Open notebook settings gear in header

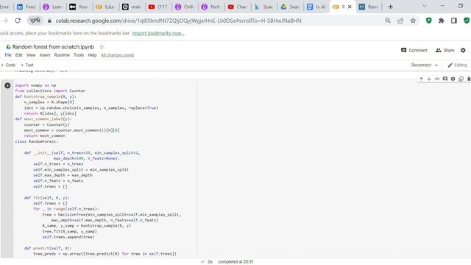(463, 50)
